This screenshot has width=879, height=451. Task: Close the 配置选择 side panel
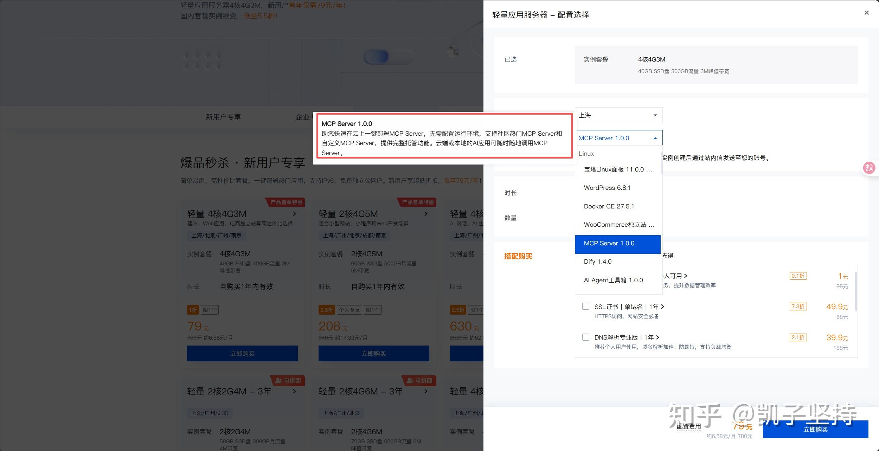[866, 13]
